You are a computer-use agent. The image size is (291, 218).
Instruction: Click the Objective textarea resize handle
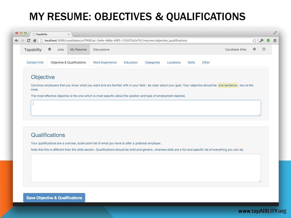click(x=260, y=114)
